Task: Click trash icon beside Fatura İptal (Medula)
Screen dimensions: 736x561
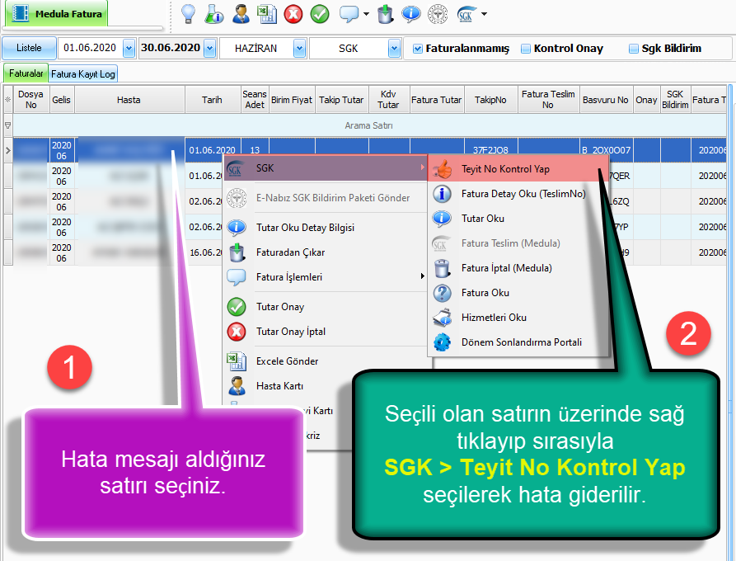Action: [x=442, y=268]
